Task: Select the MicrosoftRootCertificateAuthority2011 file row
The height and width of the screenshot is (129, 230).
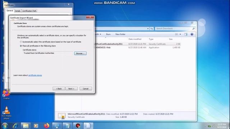Action: click(x=138, y=44)
